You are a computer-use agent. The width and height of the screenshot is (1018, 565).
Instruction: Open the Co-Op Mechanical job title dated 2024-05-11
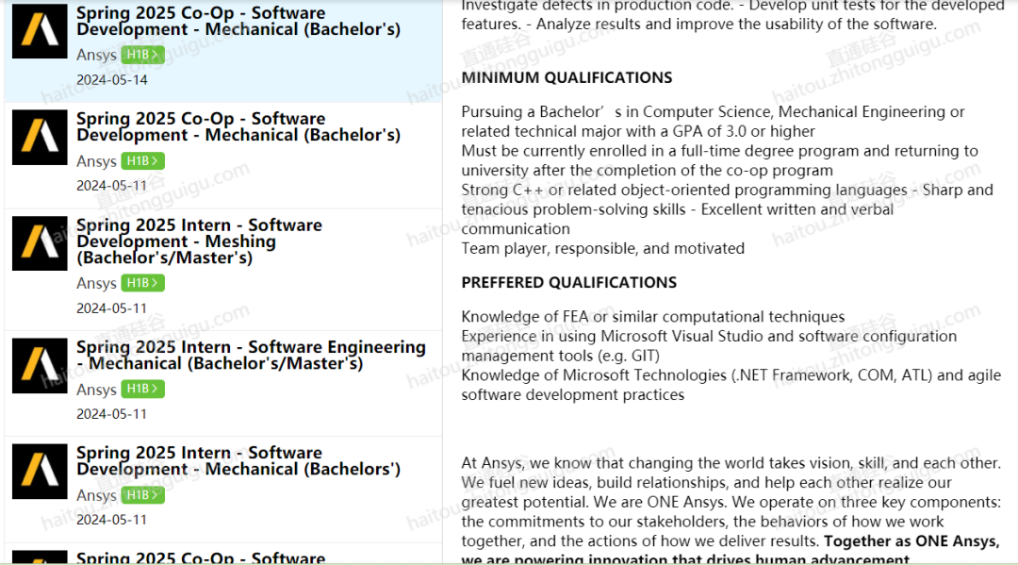[x=238, y=126]
